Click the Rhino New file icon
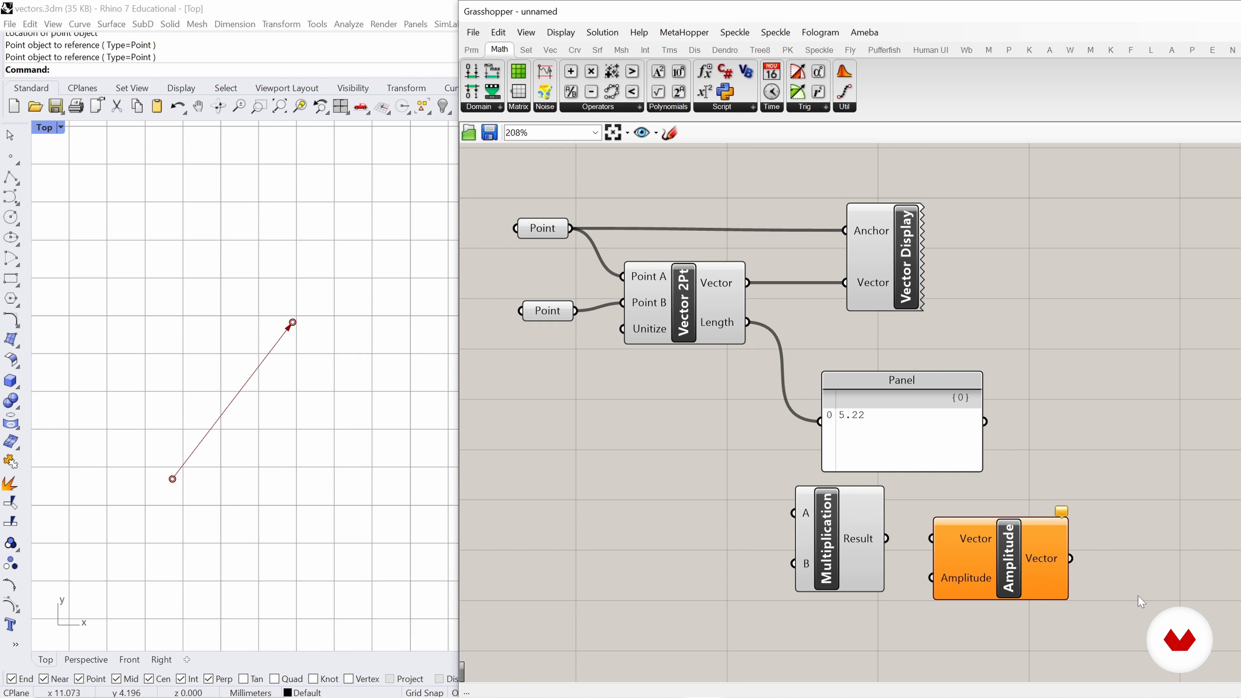1241x698 pixels. [x=15, y=106]
